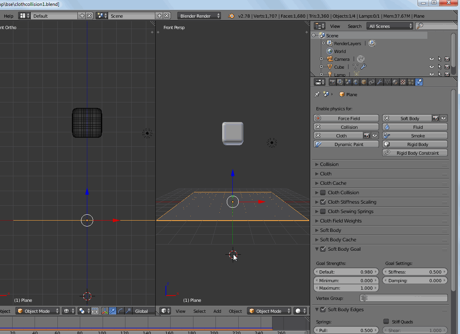The width and height of the screenshot is (460, 334).
Task: Click the Cube modifier wrench in outliner
Action: click(x=363, y=67)
